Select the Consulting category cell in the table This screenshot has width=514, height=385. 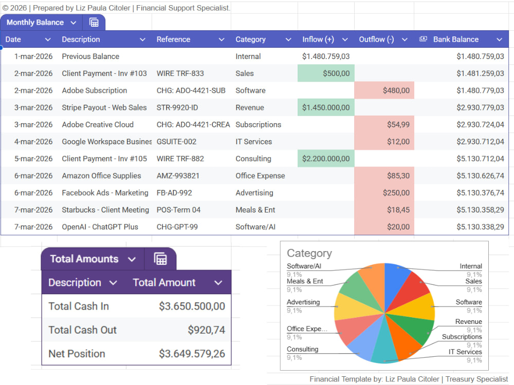(x=264, y=159)
